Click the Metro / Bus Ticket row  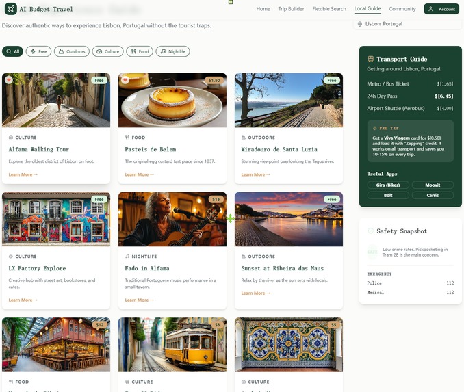coord(410,84)
